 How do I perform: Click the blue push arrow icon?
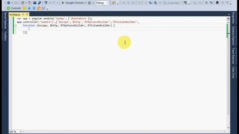pyautogui.click(x=34, y=8)
